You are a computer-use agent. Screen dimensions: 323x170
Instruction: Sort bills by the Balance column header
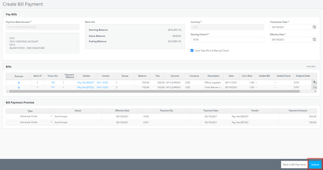142,76
